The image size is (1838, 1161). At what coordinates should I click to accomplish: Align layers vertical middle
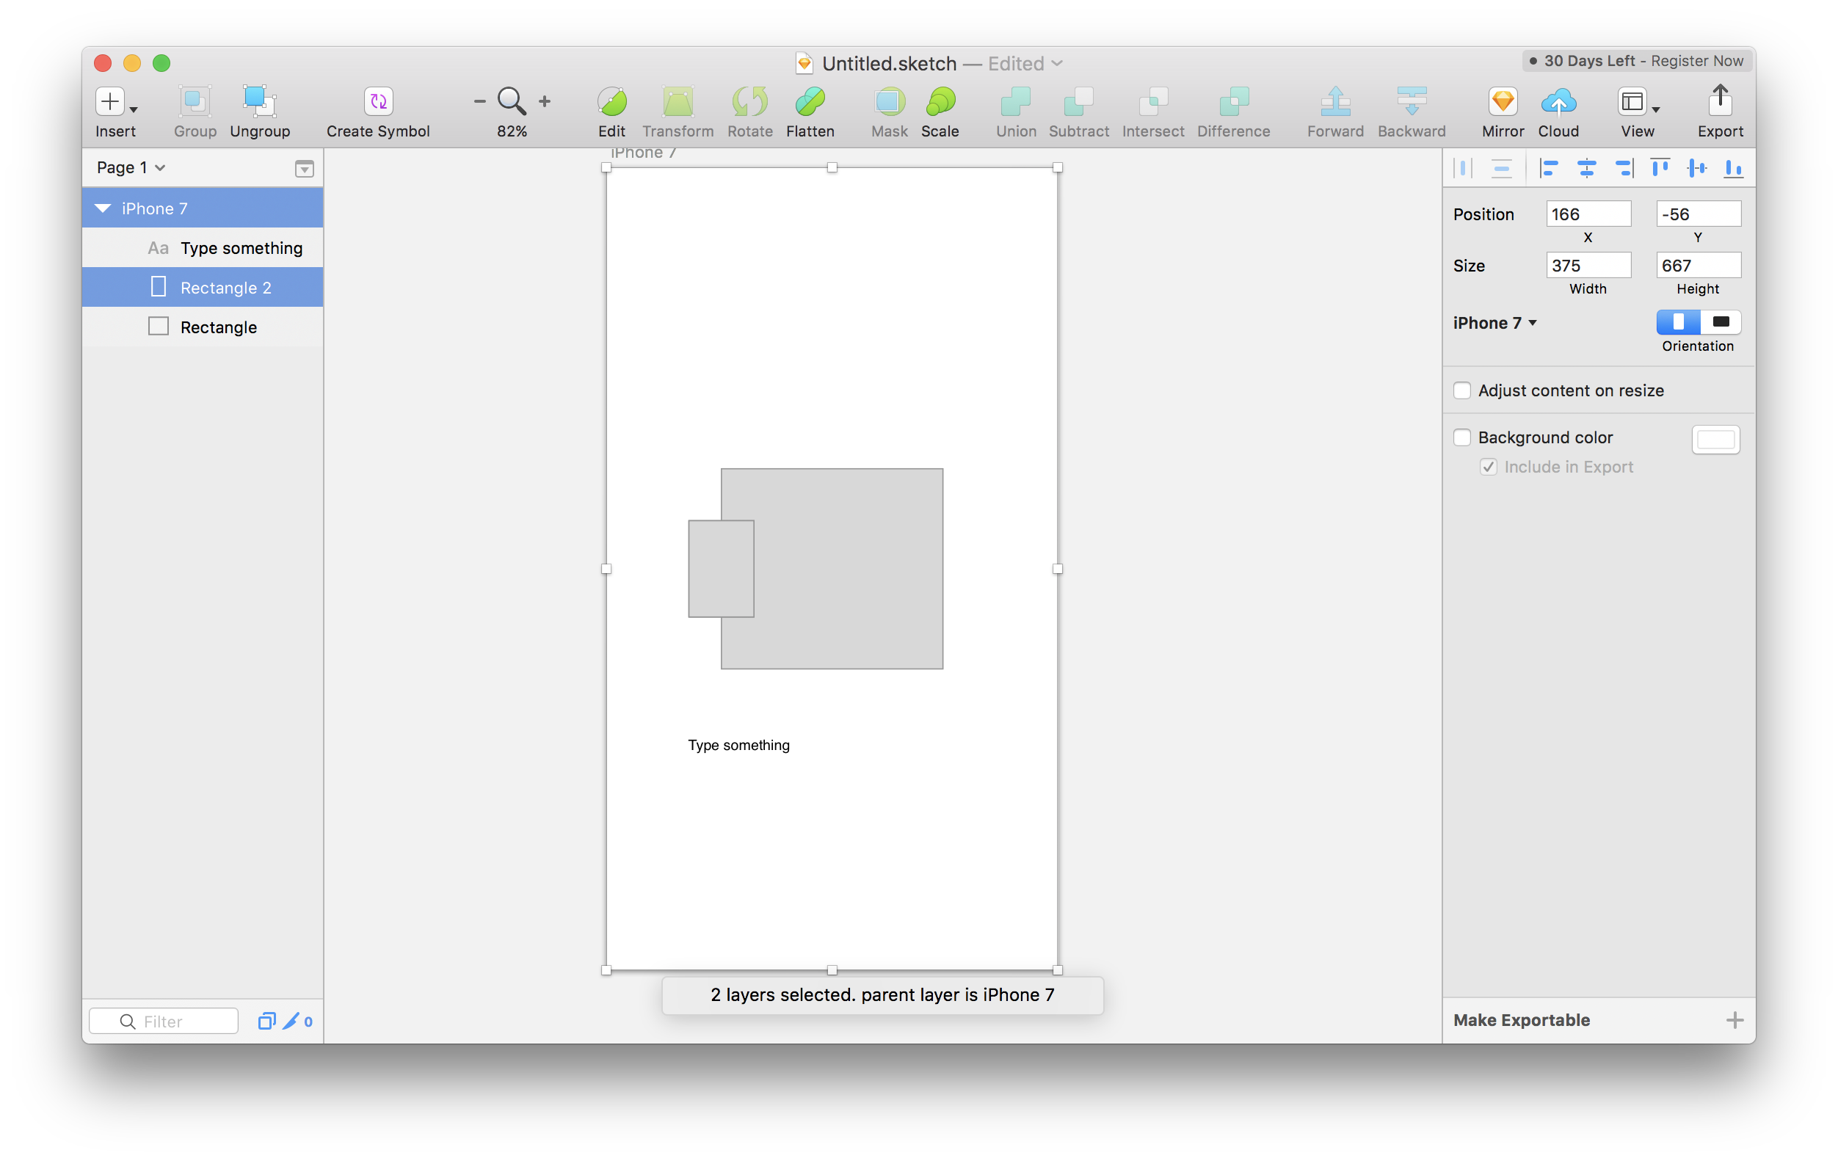tap(1696, 168)
